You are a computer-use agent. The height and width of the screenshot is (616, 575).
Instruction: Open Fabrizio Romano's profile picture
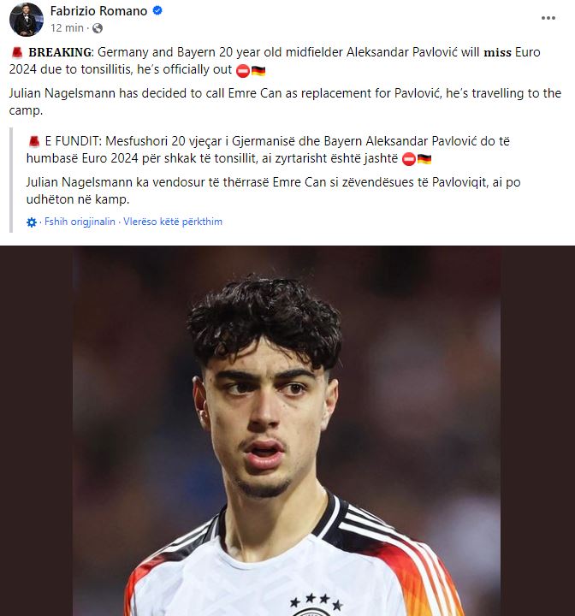click(x=27, y=20)
